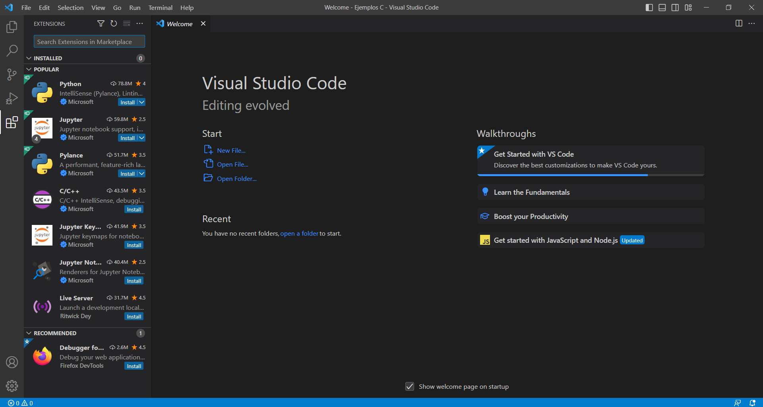Open the Accounts icon
The height and width of the screenshot is (407, 763).
(x=12, y=362)
